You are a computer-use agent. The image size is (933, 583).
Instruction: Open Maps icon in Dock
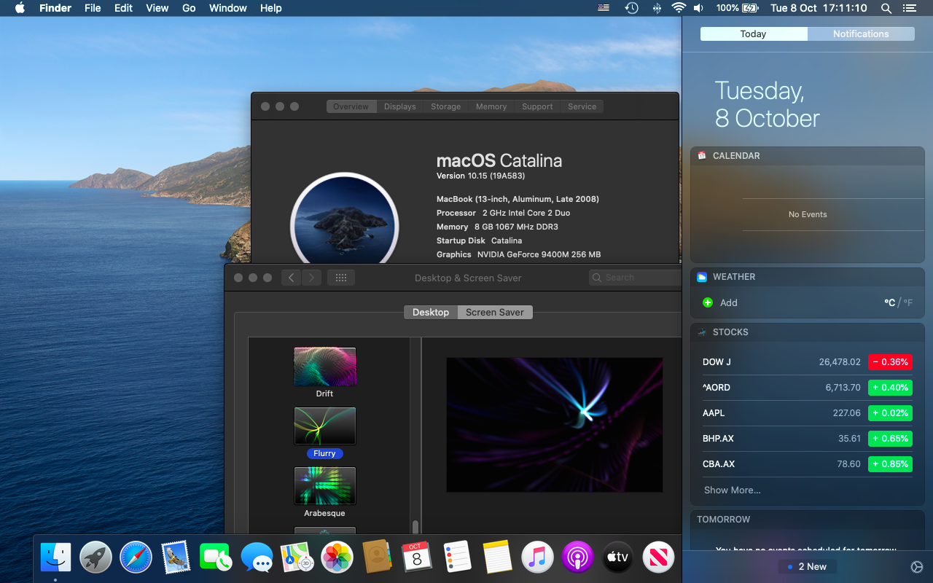tap(297, 557)
